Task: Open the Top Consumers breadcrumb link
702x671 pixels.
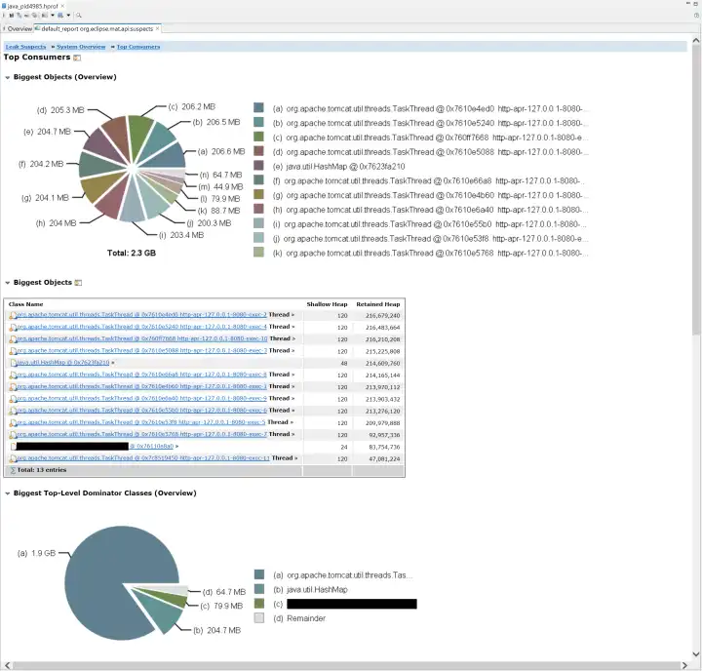Action: pyautogui.click(x=138, y=47)
